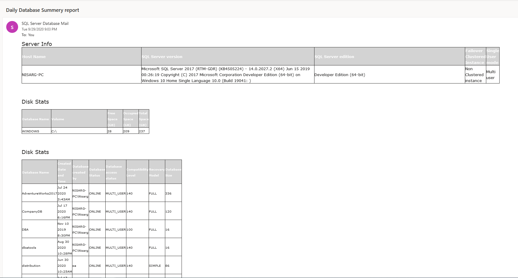Screen dimensions: 518x278
Task: Click 'FULL' recovery model in the dbatools row
Action: point(157,247)
